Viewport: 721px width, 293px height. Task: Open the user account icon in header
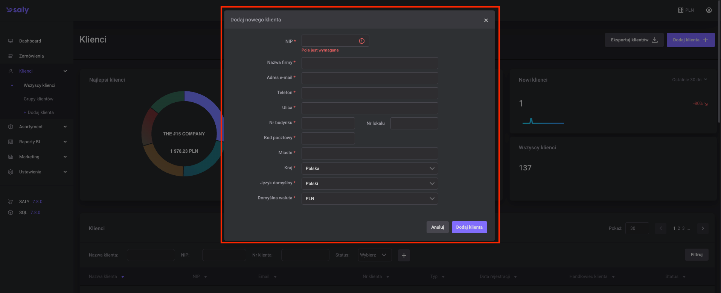[x=709, y=10]
